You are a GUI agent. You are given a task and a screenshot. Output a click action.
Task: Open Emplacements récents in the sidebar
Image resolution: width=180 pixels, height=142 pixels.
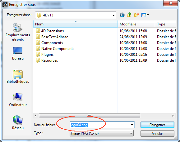[x=18, y=32]
